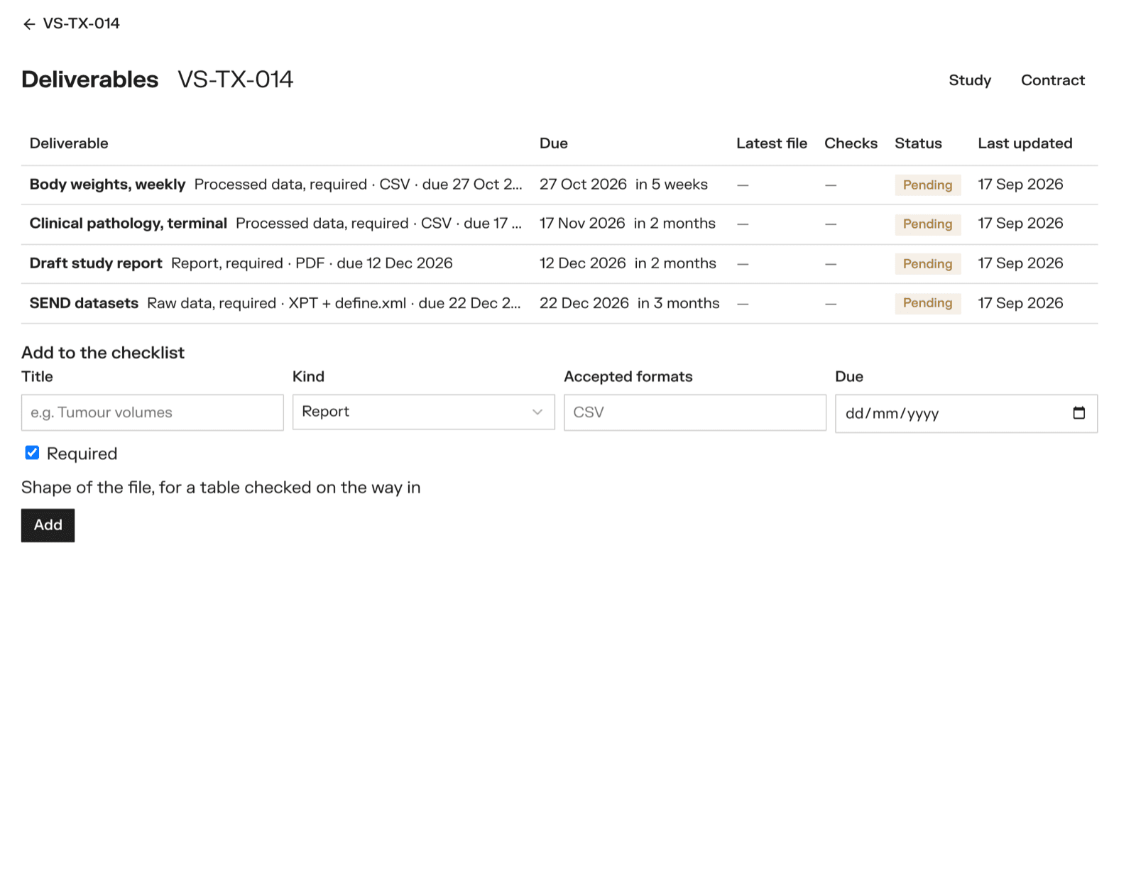Screen dimensions: 1136x883
Task: Click the Checks column header
Action: (851, 143)
